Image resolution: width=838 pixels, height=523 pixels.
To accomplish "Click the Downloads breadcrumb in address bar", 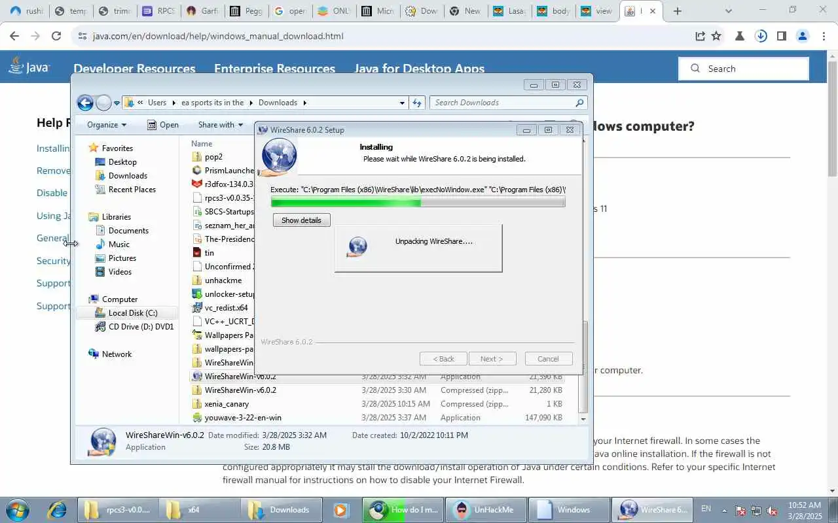I will tap(278, 103).
